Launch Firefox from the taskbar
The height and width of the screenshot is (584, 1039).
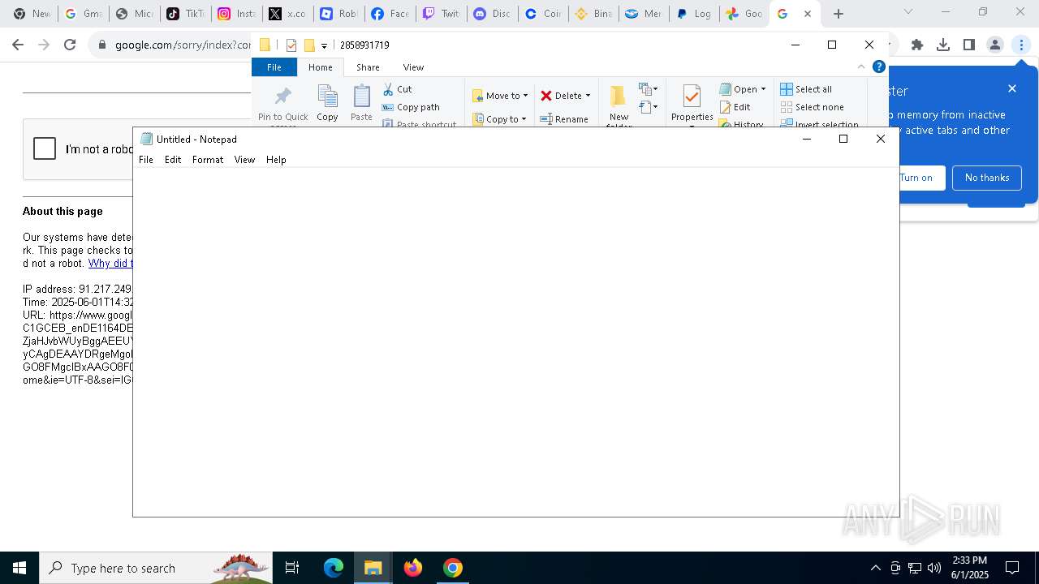pos(413,568)
